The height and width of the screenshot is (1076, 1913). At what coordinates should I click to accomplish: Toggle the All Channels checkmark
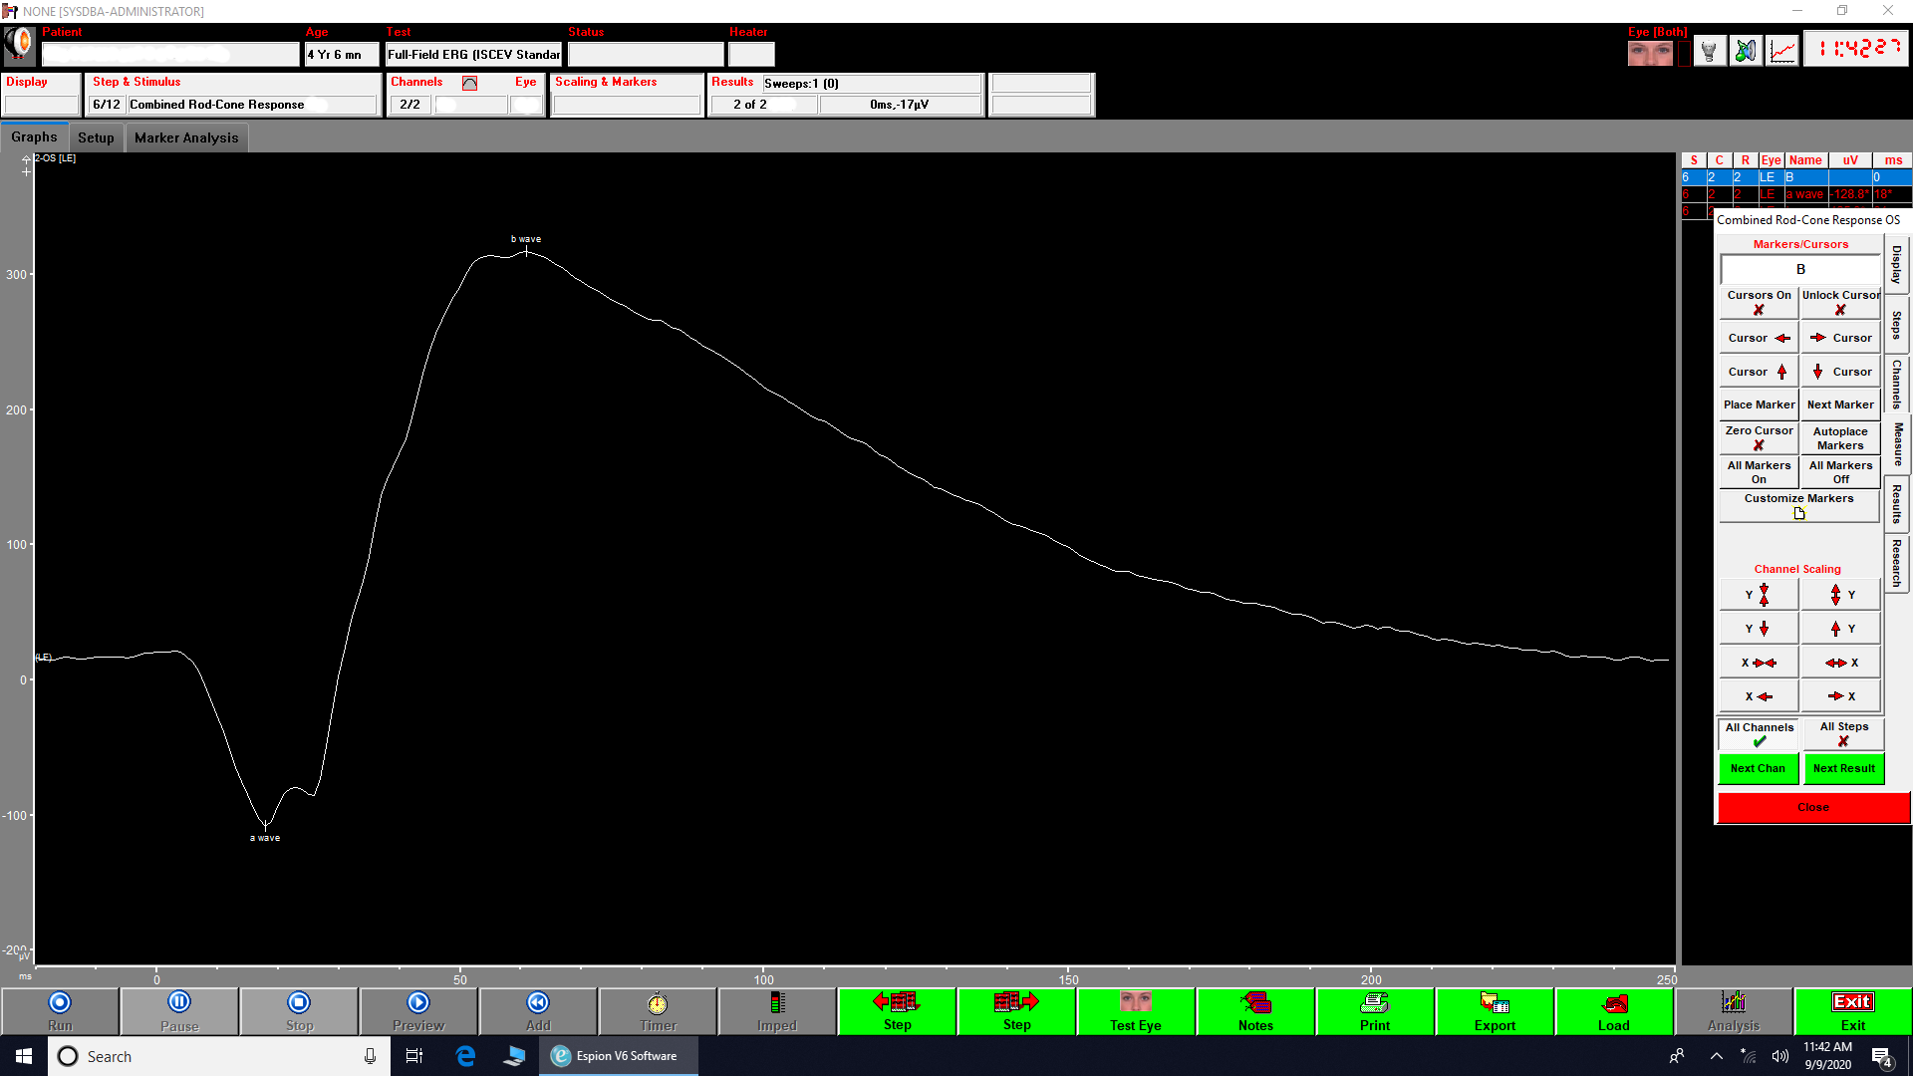(x=1759, y=734)
